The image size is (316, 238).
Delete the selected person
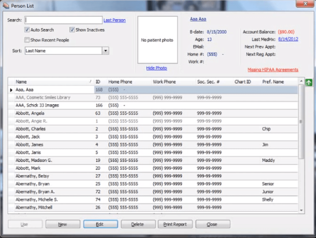click(x=138, y=224)
